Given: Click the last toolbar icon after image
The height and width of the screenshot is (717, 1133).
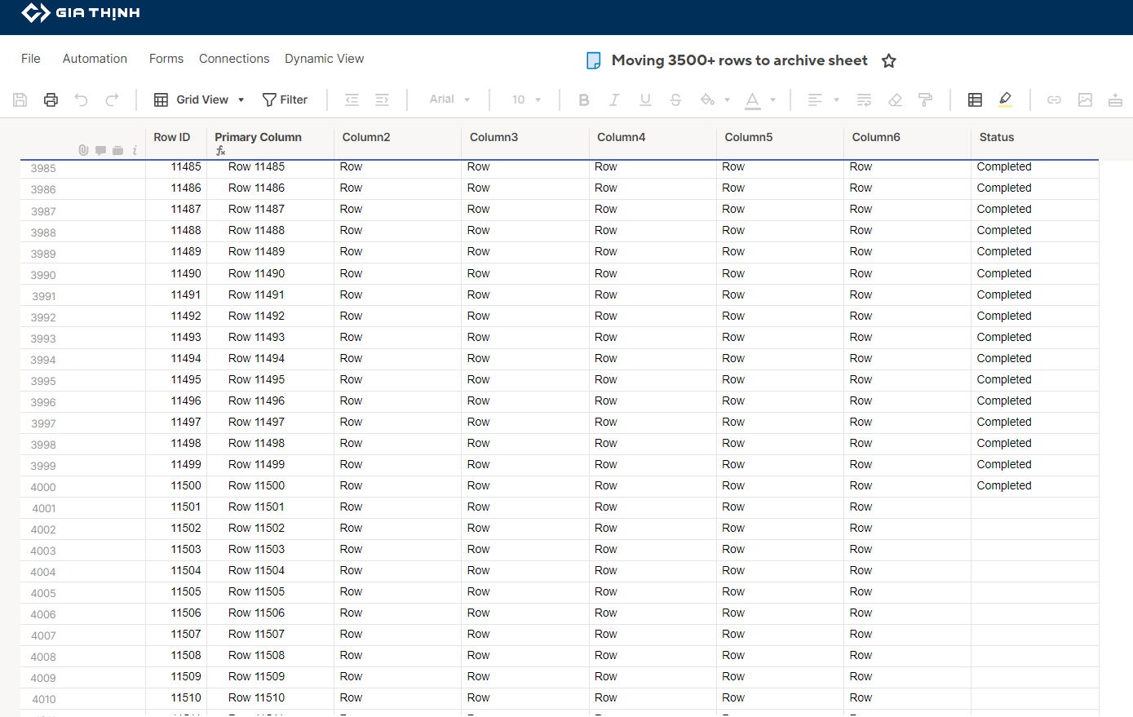Looking at the screenshot, I should coord(1115,100).
